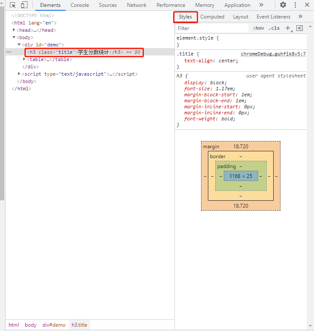Image resolution: width=314 pixels, height=331 pixels.
Task: Click the top margin value 18.720
Action: tap(241, 147)
